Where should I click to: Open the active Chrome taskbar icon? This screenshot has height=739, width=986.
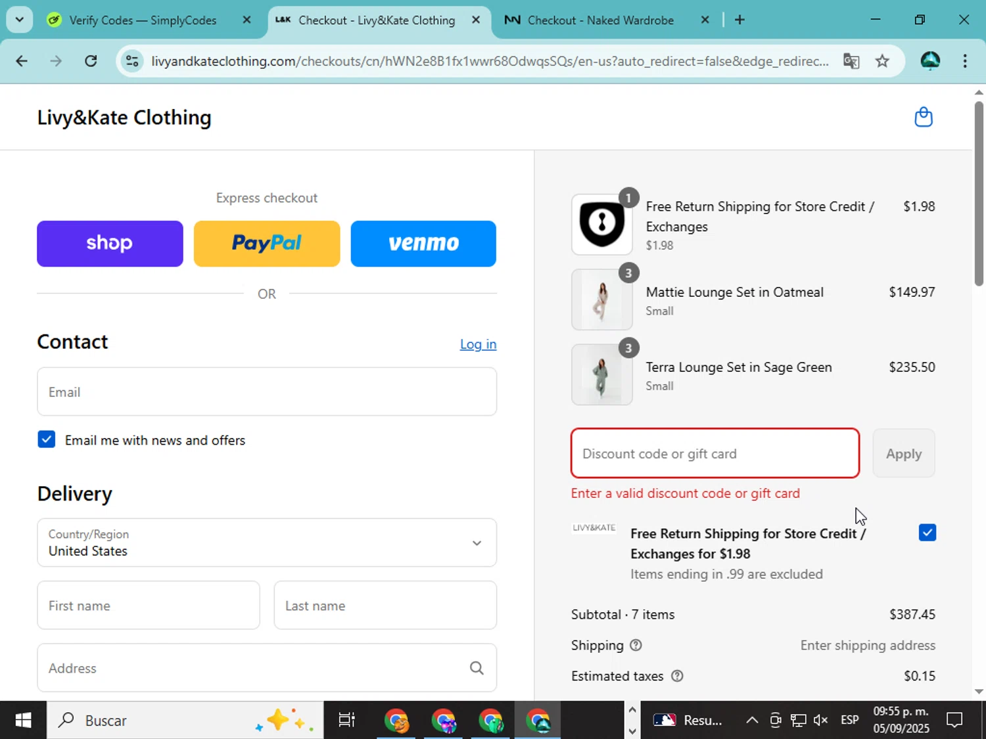[x=538, y=721]
